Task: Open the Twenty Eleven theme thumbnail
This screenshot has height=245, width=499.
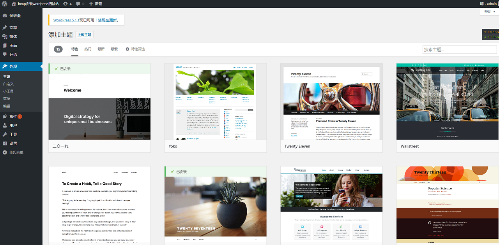Action: 331,101
